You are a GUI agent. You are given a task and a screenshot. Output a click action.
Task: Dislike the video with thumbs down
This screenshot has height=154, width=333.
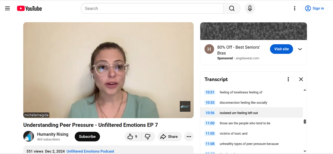click(x=148, y=137)
